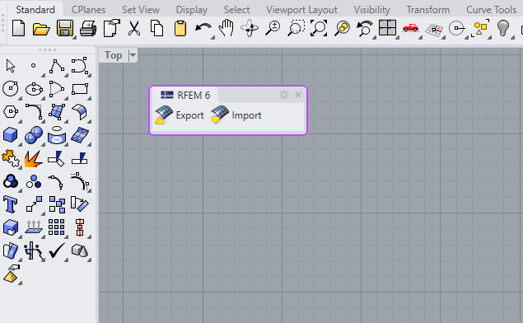Select the Text tool T icon
This screenshot has width=523, height=323.
(x=10, y=204)
